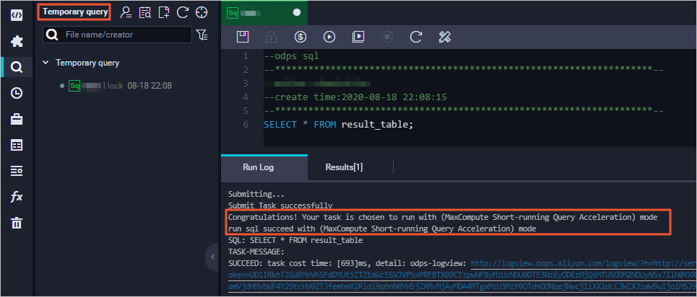Open the table icon in left sidebar
Viewport: 697px width, 297px height.
click(x=17, y=145)
